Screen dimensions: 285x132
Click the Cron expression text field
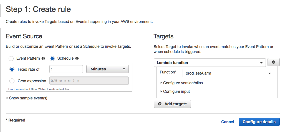(x=89, y=81)
